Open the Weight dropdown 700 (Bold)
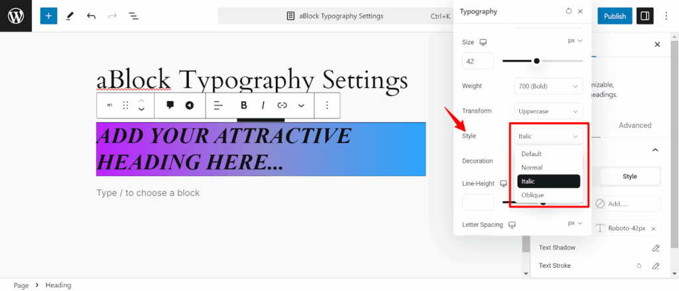 [548, 87]
